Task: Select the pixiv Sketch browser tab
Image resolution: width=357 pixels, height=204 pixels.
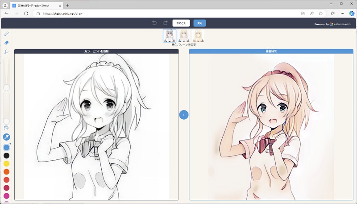Action: click(x=37, y=5)
